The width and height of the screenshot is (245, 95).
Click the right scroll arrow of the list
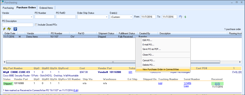(240, 62)
